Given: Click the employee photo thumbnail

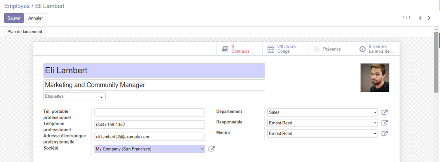Looking at the screenshot, I should 375,78.
